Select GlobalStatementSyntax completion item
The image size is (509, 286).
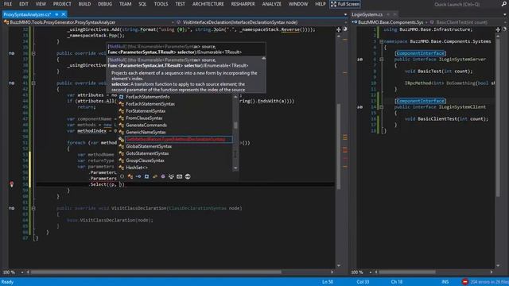(x=175, y=146)
